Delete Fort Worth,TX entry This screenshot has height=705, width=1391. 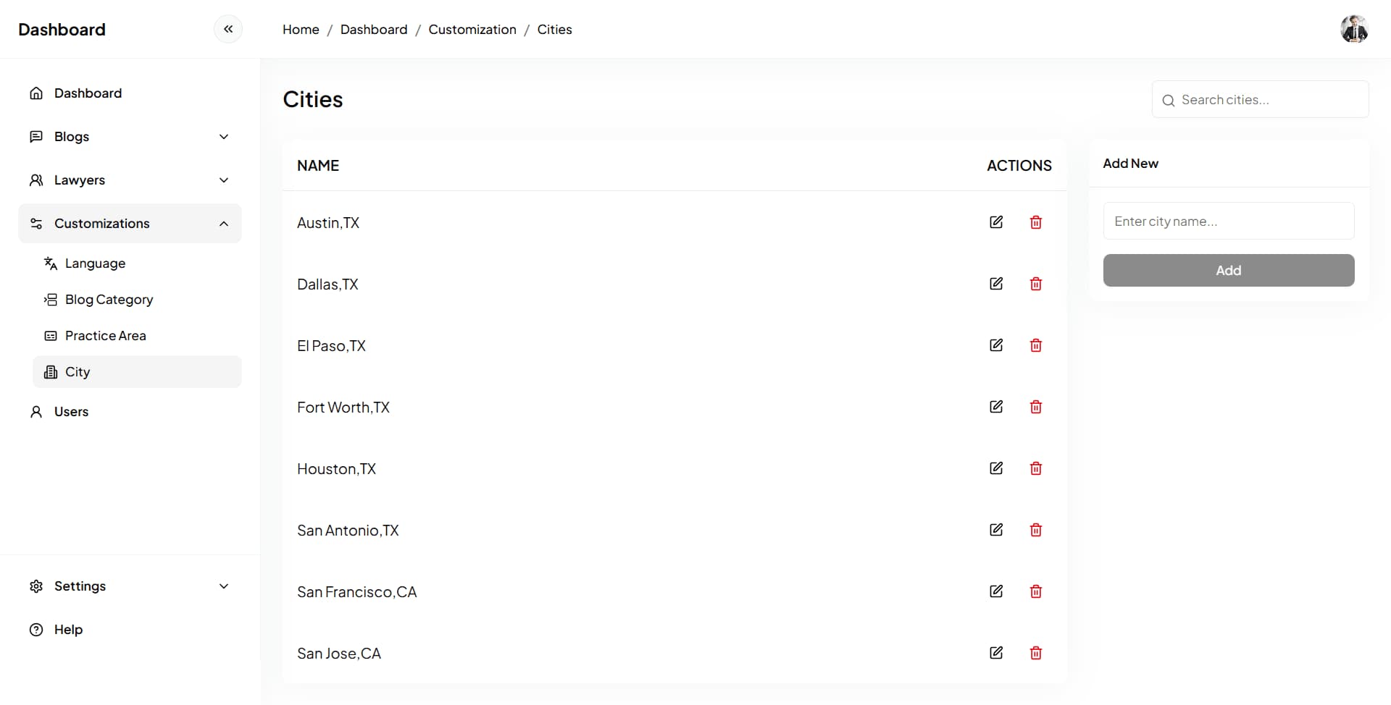(1036, 407)
